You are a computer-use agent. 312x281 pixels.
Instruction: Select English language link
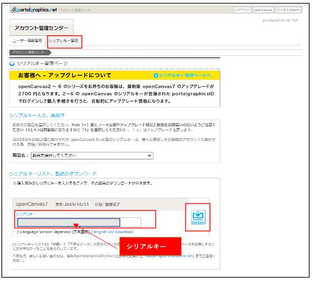(x=295, y=9)
